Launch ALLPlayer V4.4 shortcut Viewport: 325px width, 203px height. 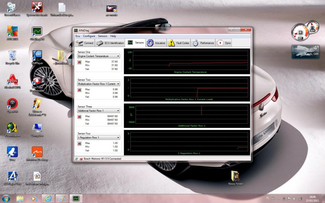(x=12, y=178)
